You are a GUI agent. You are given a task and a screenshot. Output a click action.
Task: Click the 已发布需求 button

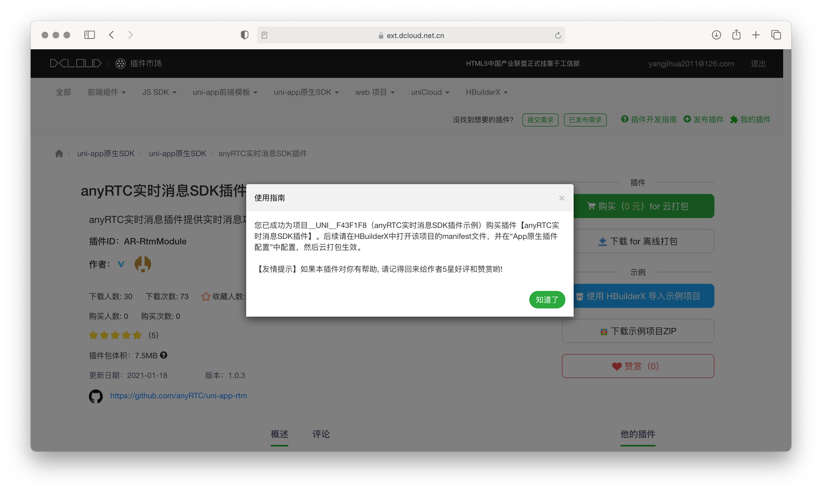click(585, 120)
